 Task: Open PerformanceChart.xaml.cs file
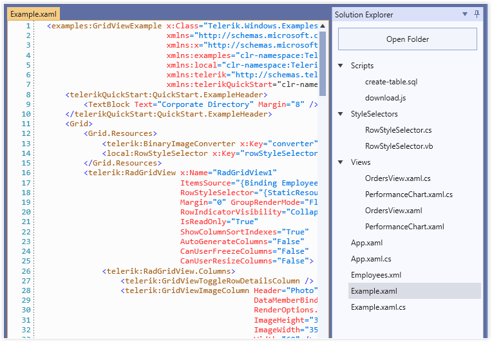408,195
